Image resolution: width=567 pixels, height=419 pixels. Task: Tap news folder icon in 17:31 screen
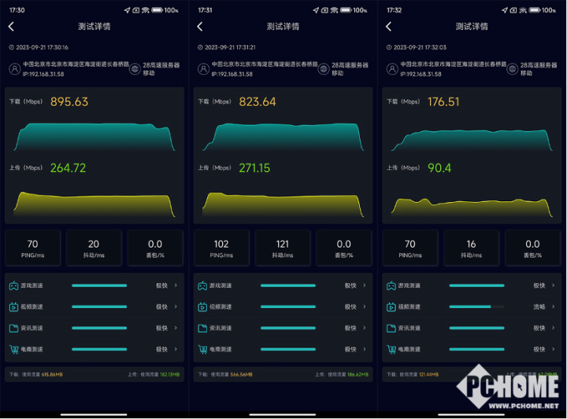(x=202, y=329)
